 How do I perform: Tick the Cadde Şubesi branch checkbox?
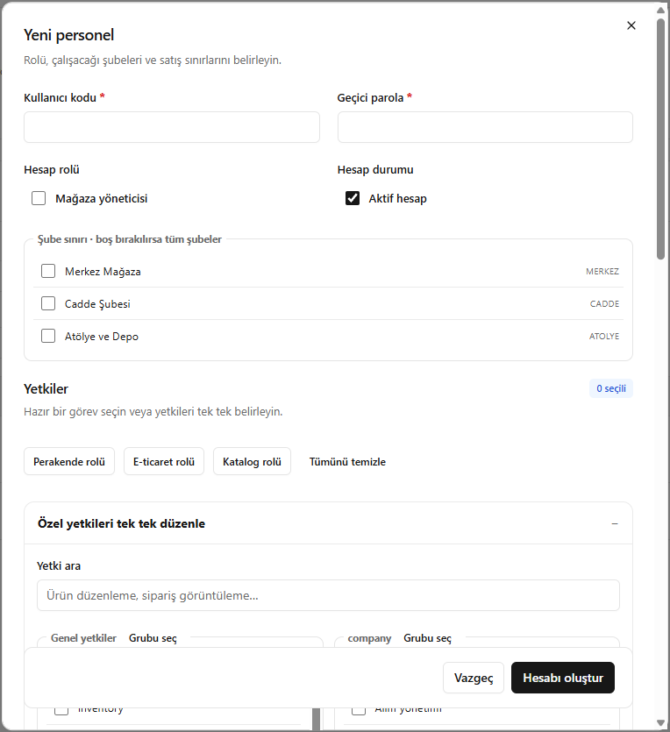pyautogui.click(x=48, y=303)
